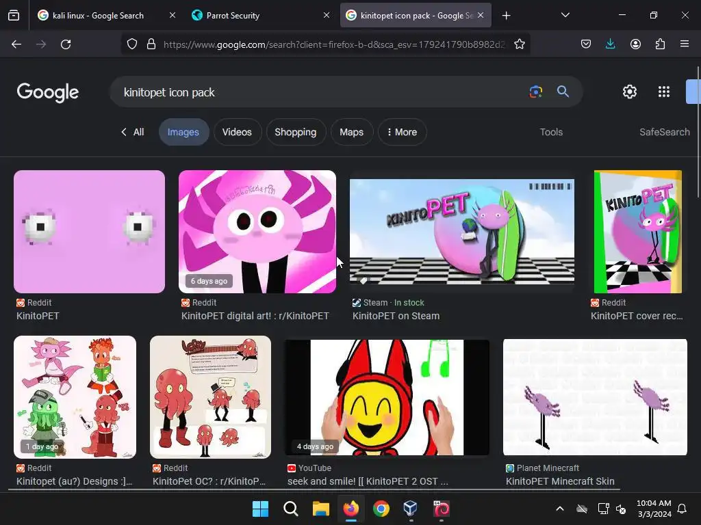Close the Parrot Security tab
701x525 pixels.
[x=327, y=15]
